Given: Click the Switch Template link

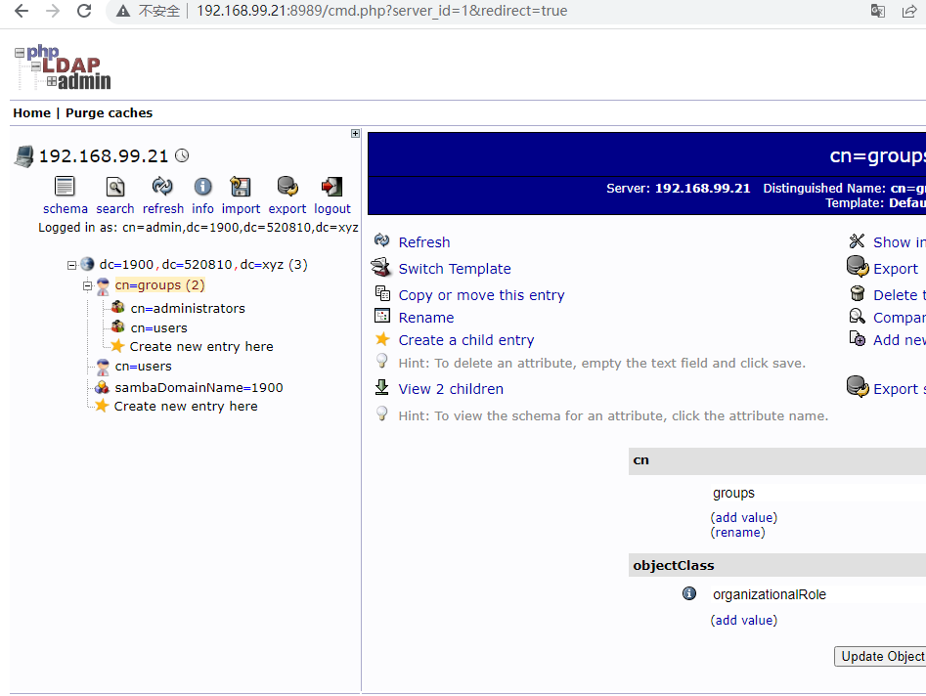Looking at the screenshot, I should click(454, 269).
